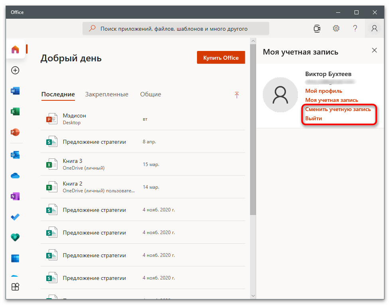This screenshot has width=390, height=305.
Task: Close the Моя учетная запись panel
Action: (374, 50)
